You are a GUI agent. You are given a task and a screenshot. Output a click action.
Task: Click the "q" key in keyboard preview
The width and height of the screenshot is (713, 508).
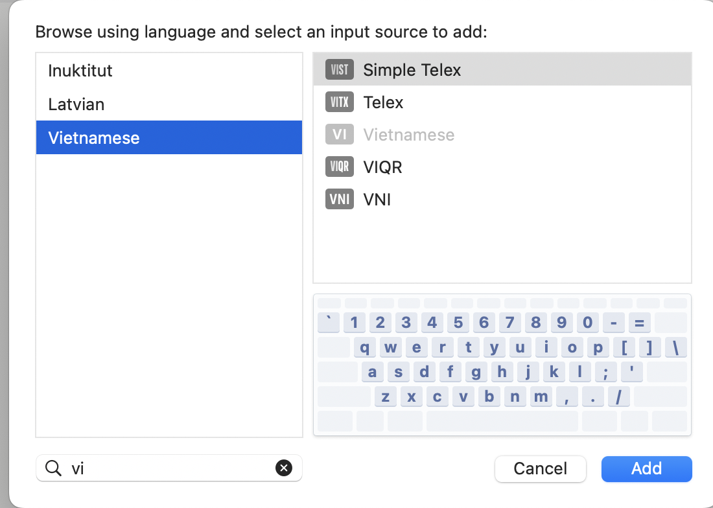pyautogui.click(x=365, y=348)
